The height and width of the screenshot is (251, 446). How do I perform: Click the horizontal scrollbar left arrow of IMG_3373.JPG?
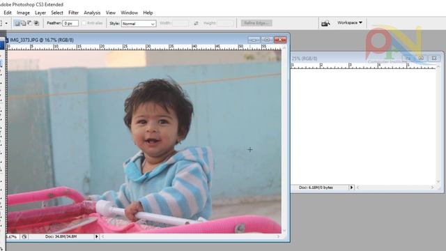tap(102, 236)
